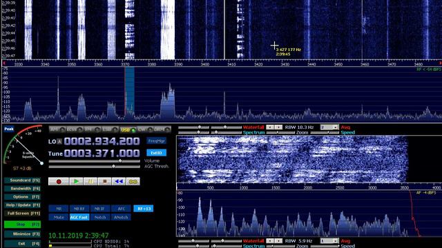Toggle NB RF noise blanker
This screenshot has width=442, height=248.
tap(79, 209)
